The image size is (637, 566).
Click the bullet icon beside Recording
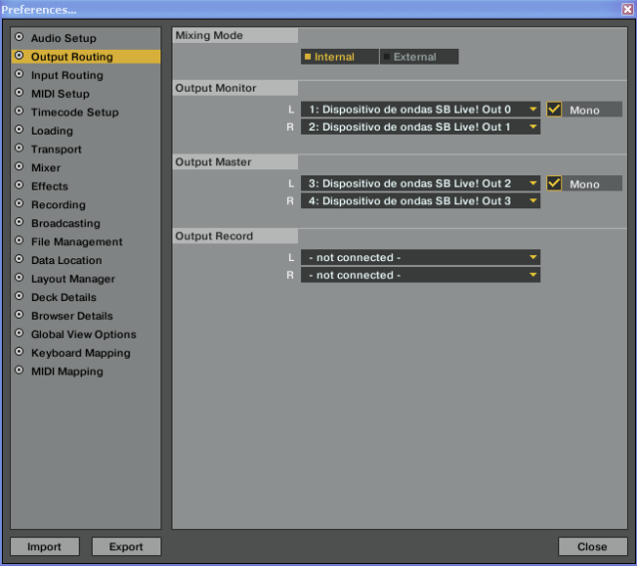(x=19, y=203)
